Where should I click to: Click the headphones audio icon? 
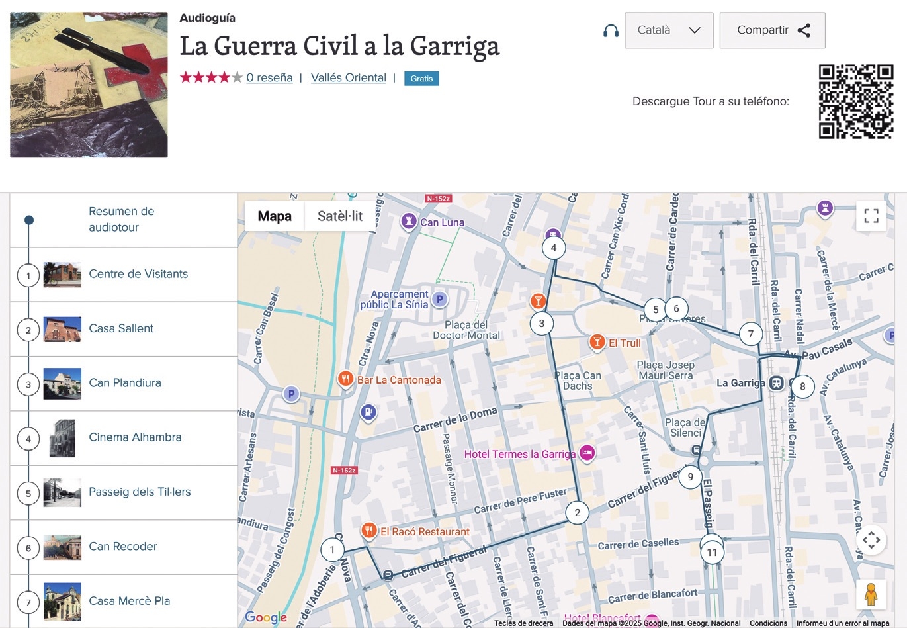pyautogui.click(x=611, y=31)
